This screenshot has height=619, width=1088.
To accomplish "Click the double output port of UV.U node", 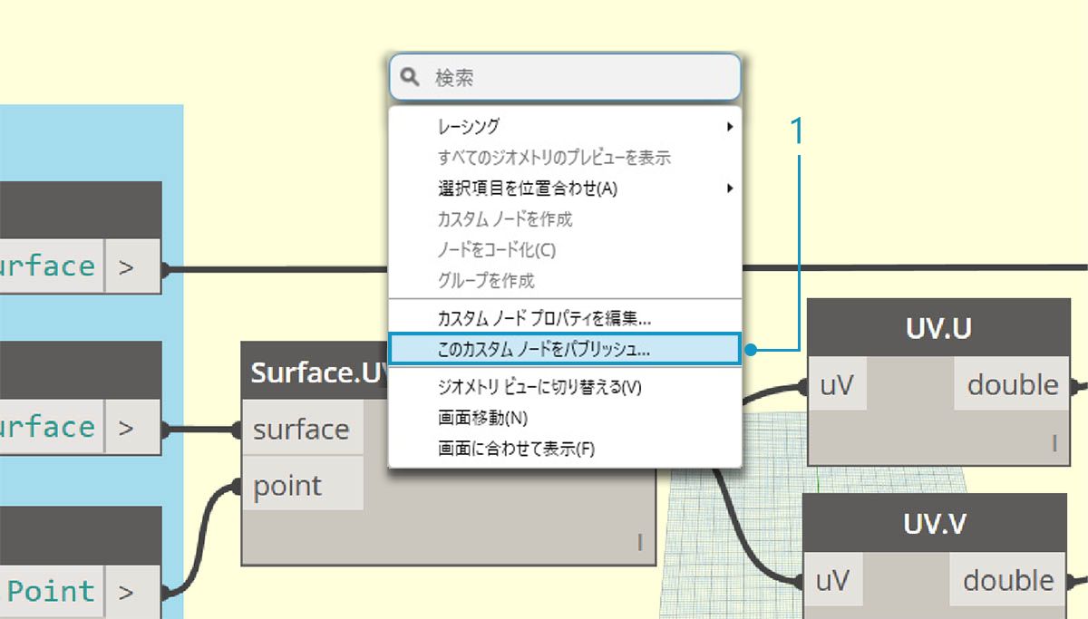I will (1013, 385).
